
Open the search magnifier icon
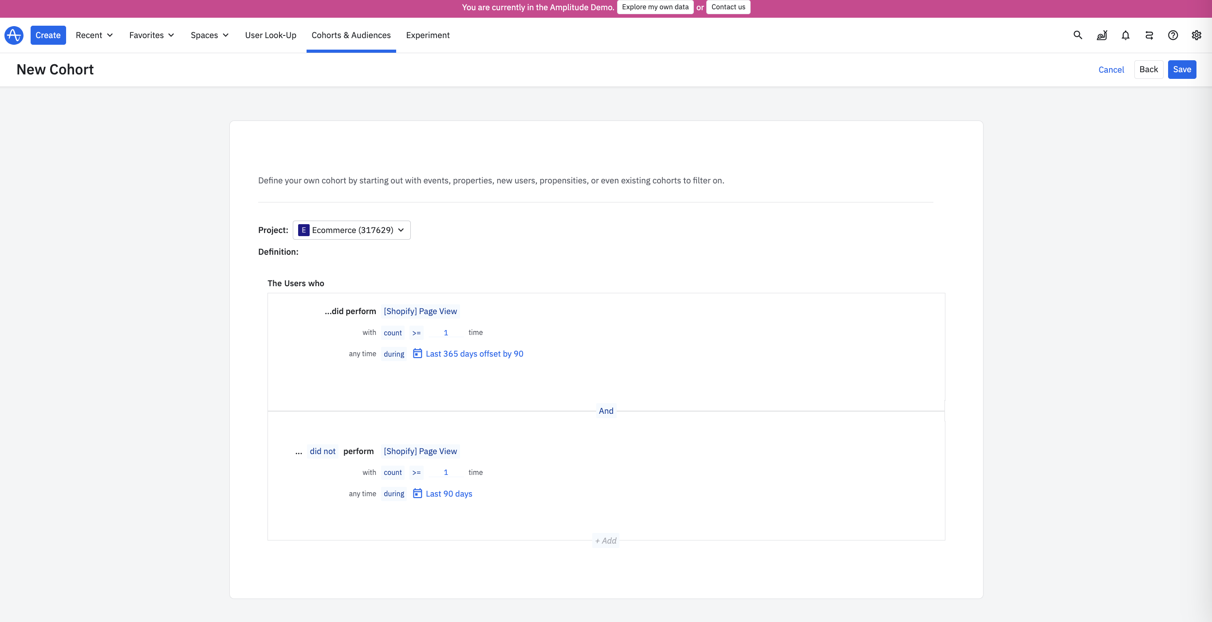click(1078, 35)
